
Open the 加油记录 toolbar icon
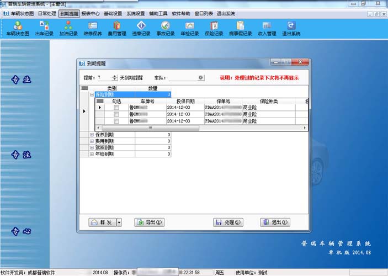pyautogui.click(x=68, y=29)
